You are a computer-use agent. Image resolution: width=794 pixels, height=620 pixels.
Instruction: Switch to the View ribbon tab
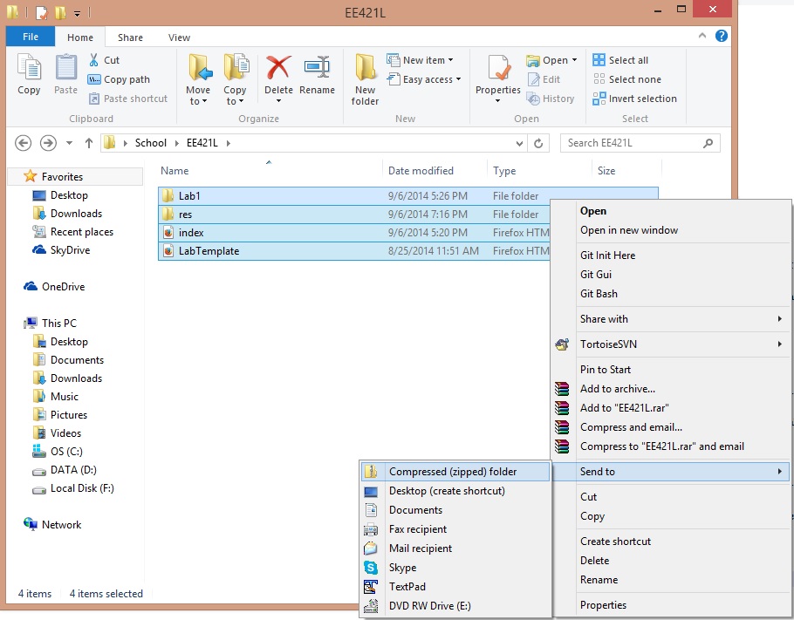pos(179,37)
